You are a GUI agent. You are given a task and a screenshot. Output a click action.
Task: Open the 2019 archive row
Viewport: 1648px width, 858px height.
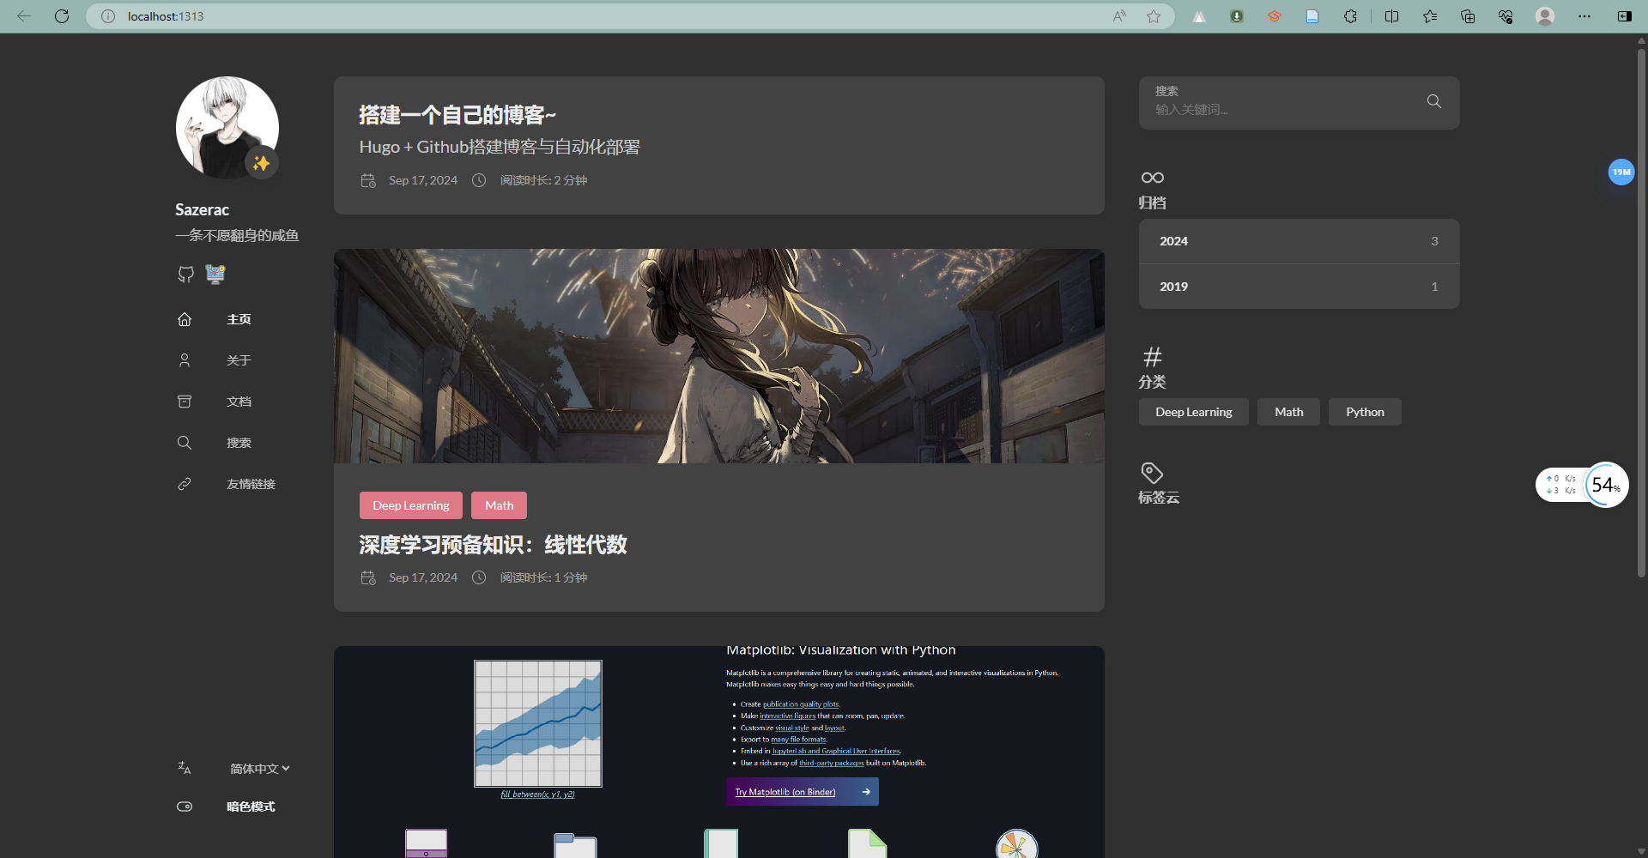(1300, 287)
